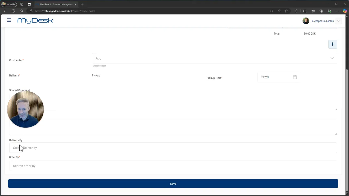Click the browser refresh icon
This screenshot has height=196, width=349.
click(13, 11)
